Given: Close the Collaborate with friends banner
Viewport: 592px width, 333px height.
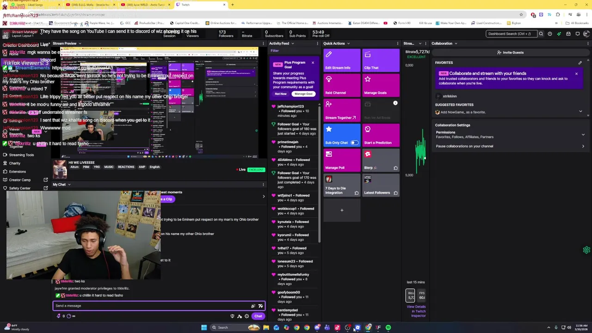Looking at the screenshot, I should point(576,74).
